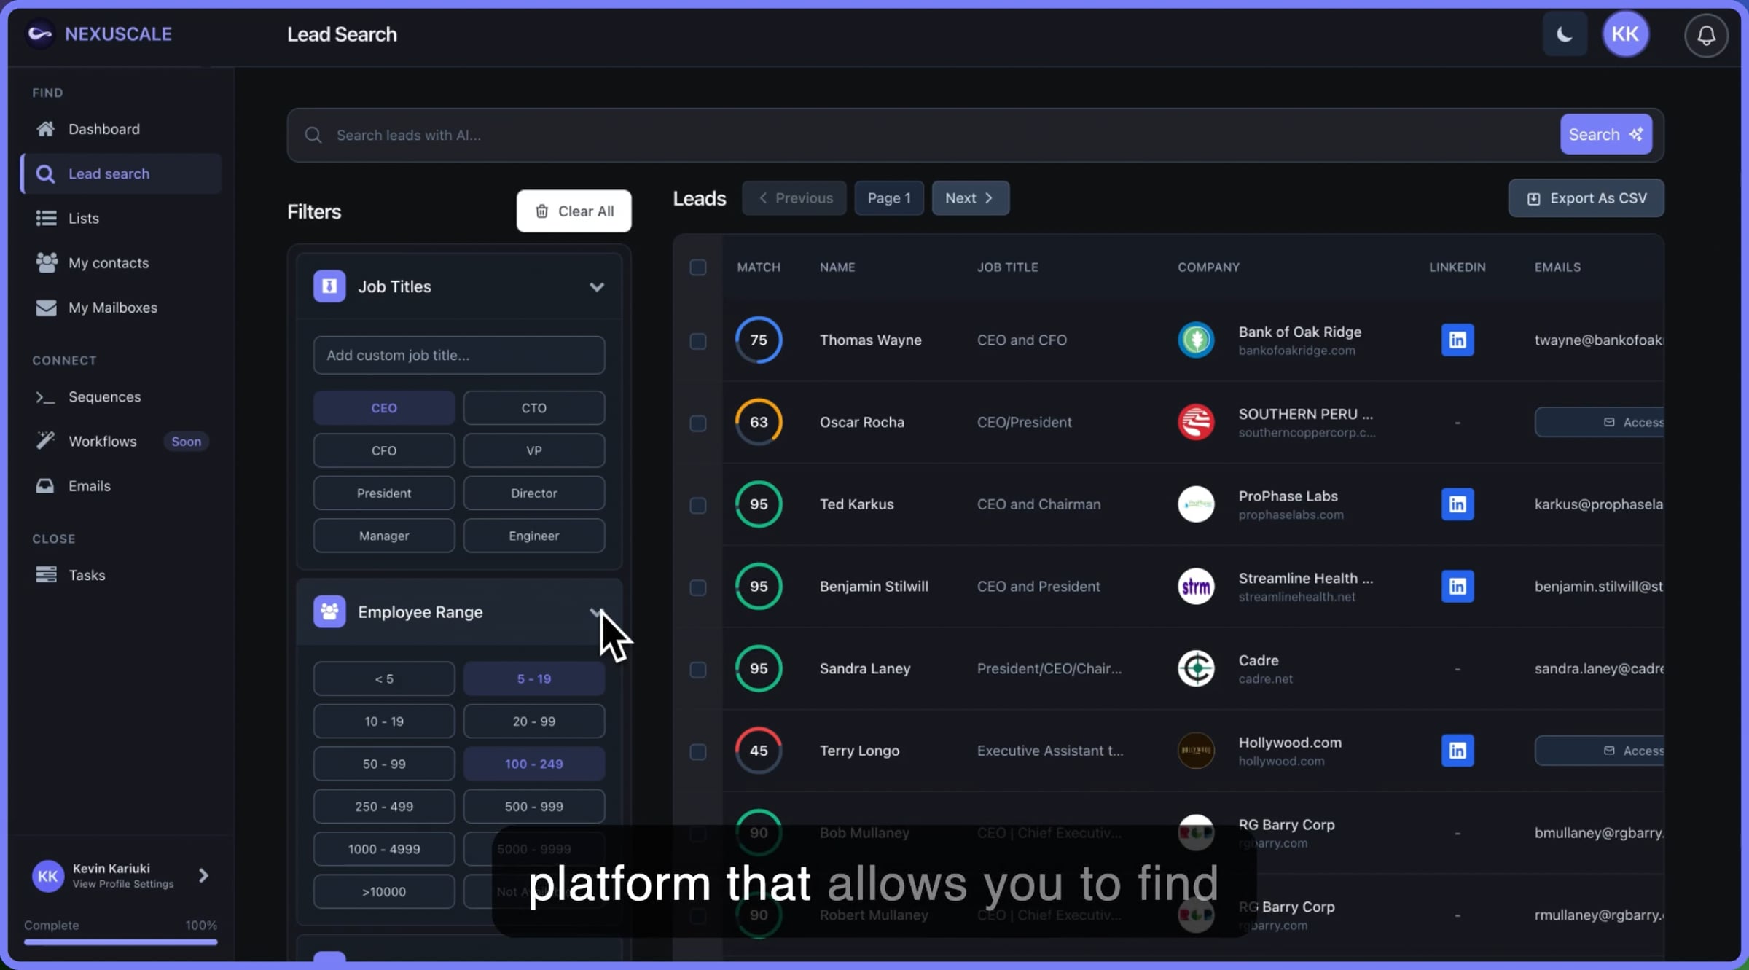Click Export As CSV button

pyautogui.click(x=1586, y=198)
